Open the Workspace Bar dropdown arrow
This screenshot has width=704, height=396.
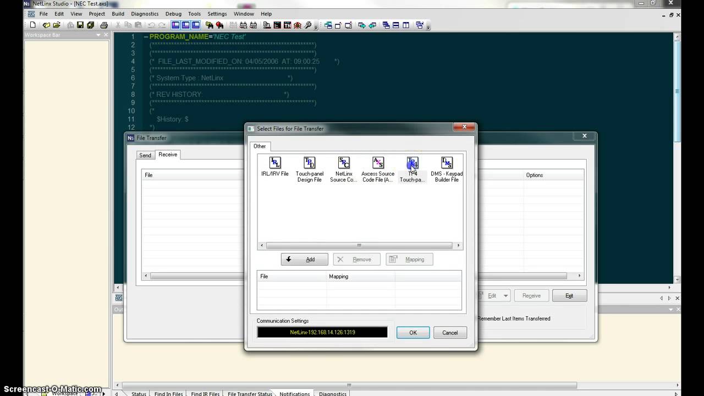point(98,35)
